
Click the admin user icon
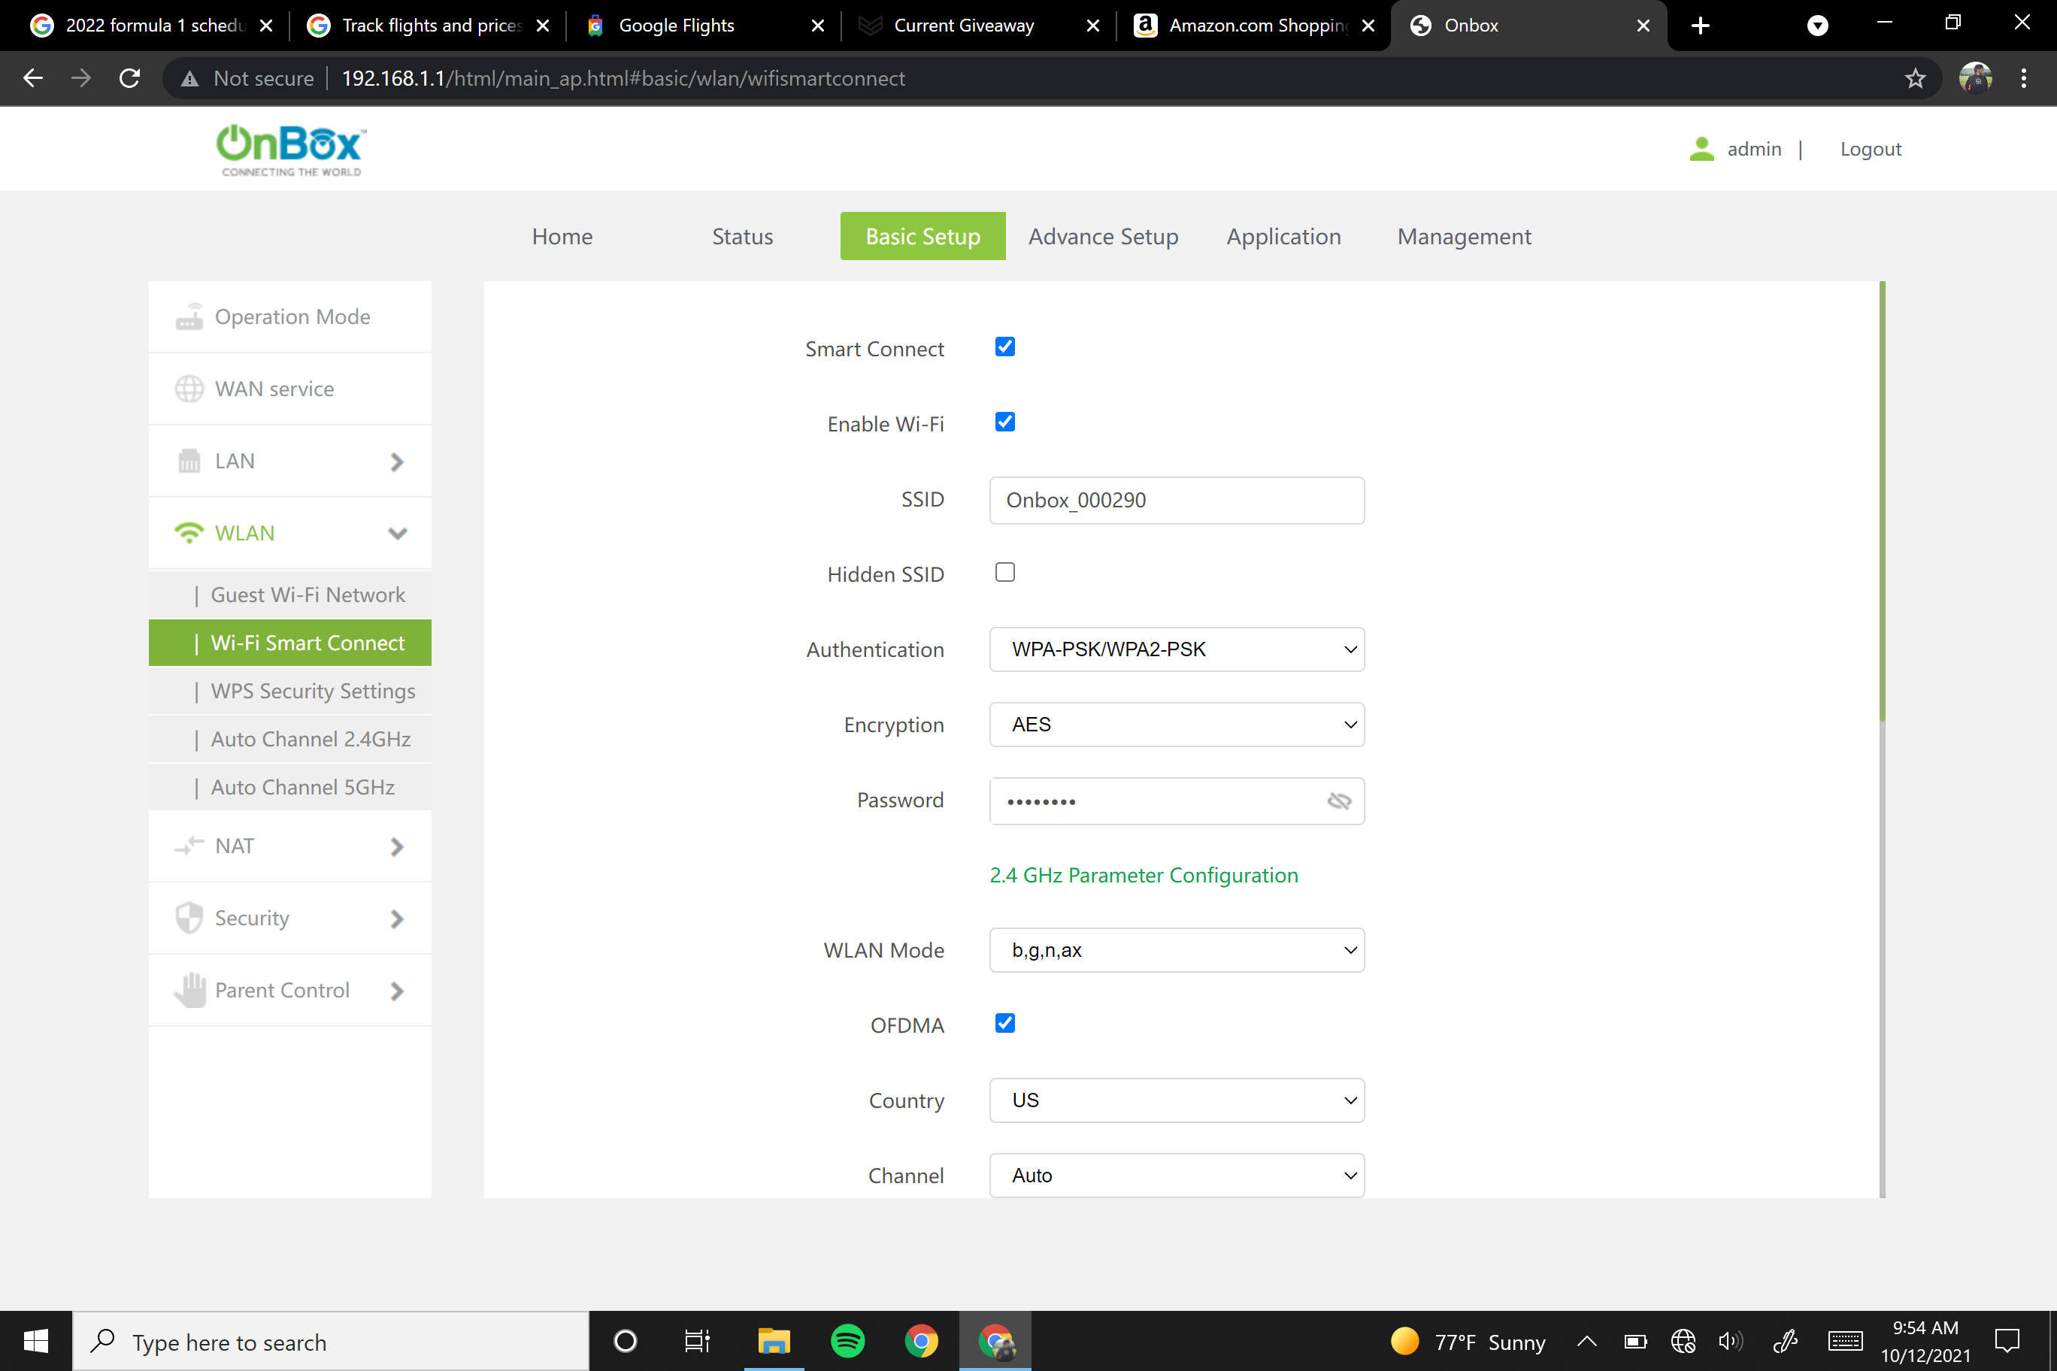coord(1701,149)
